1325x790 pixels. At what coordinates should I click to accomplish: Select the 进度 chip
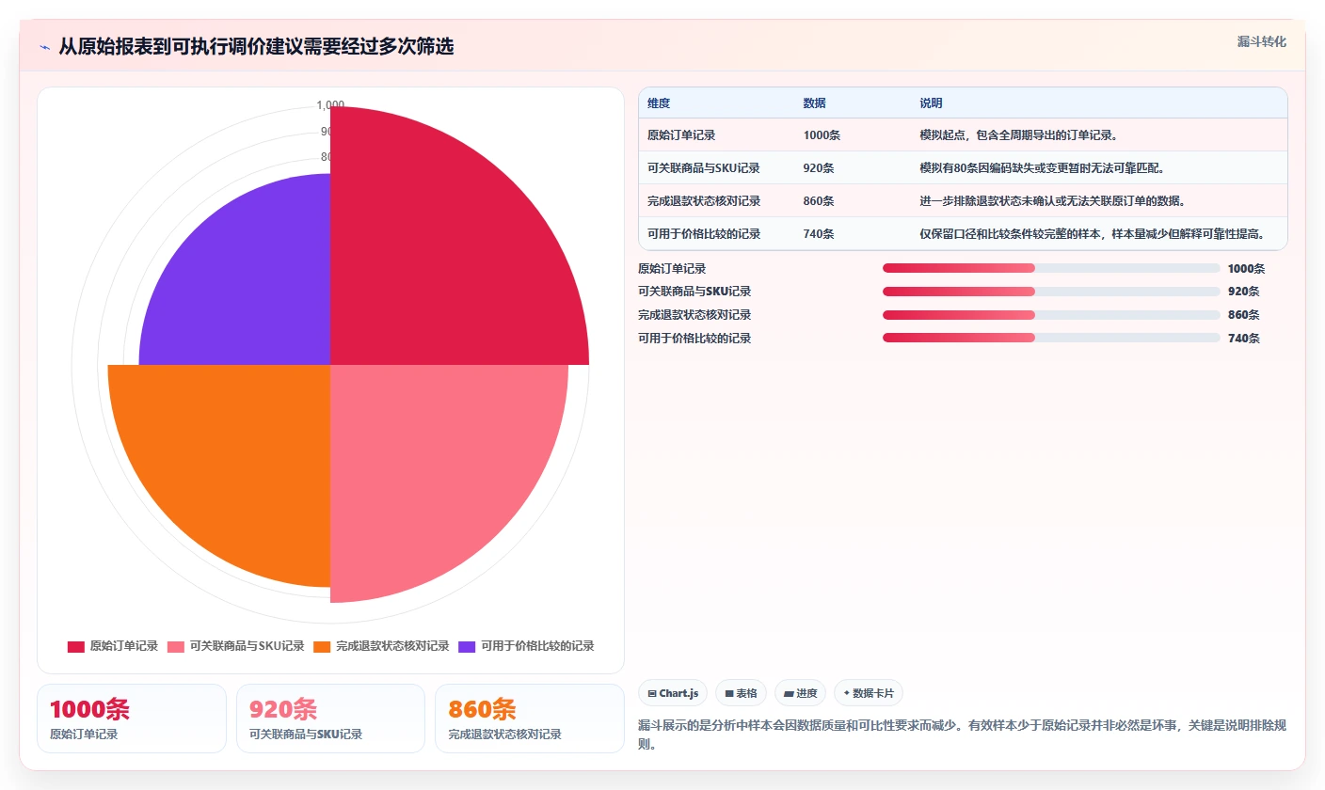801,693
